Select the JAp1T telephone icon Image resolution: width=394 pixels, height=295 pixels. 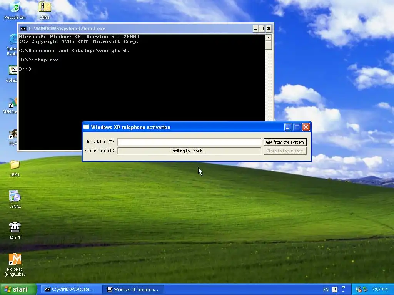coord(15,227)
